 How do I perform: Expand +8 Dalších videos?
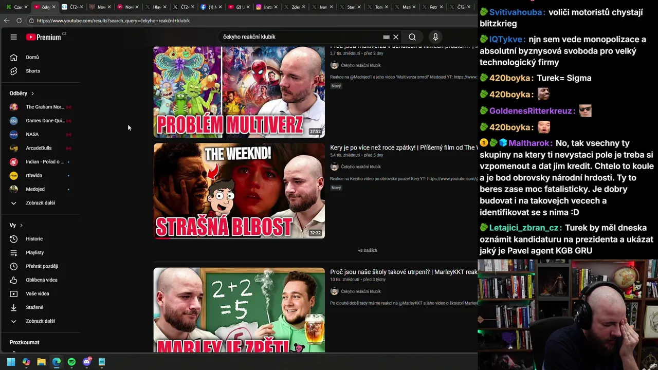tap(368, 250)
